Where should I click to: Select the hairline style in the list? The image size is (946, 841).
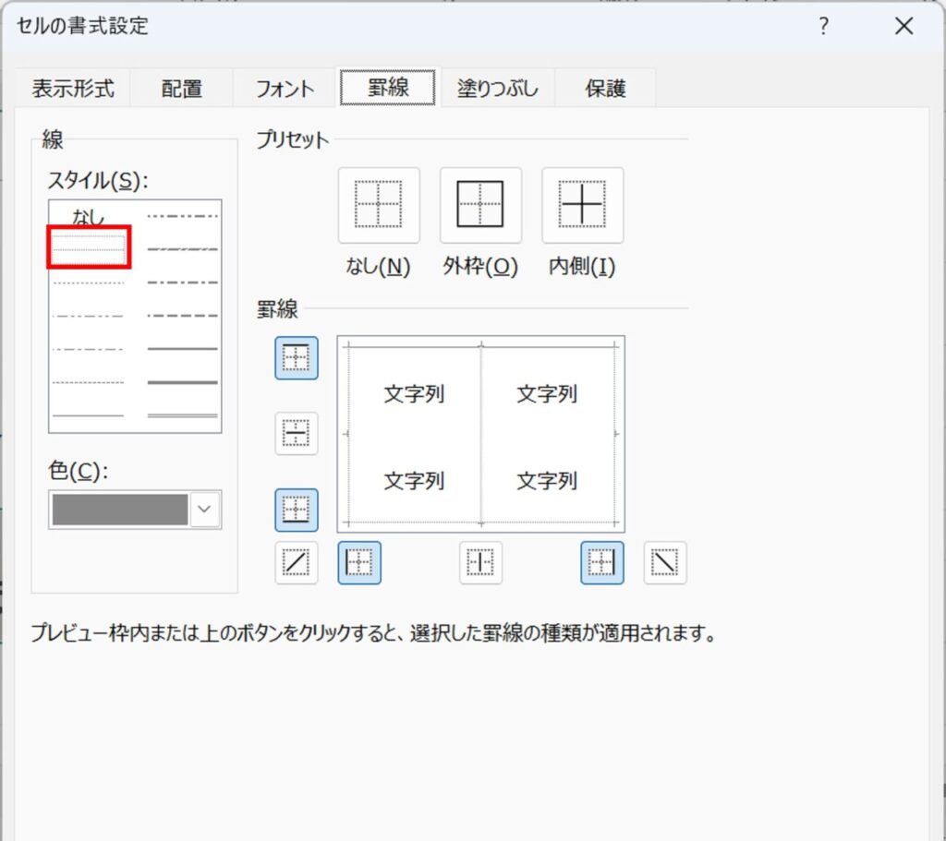click(88, 249)
